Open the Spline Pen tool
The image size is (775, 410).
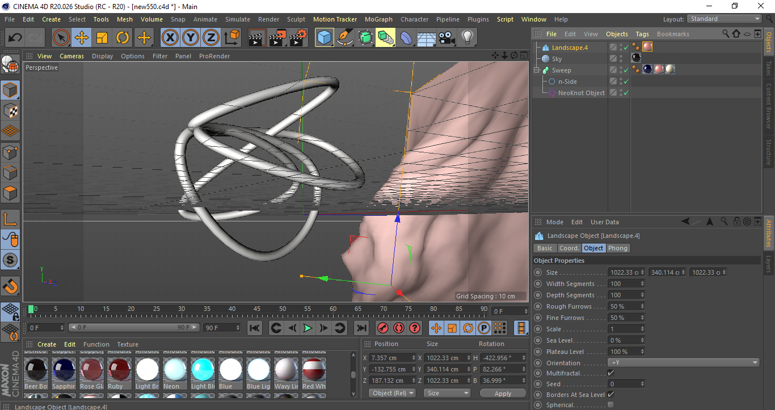pos(345,38)
